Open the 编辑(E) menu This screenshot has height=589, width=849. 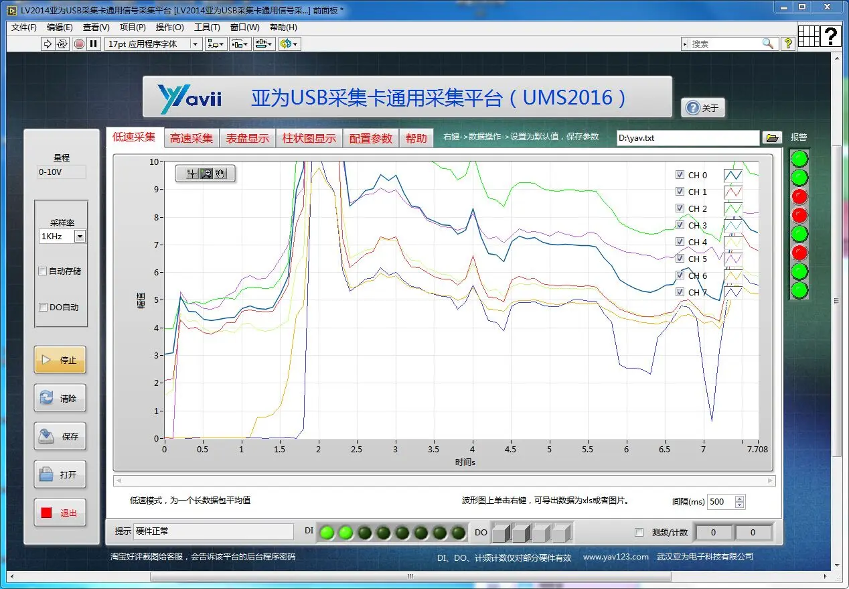point(60,27)
